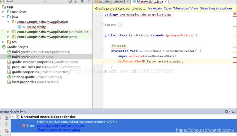
Task: Fold the onCreate method via gutter marker
Action: 103,51
